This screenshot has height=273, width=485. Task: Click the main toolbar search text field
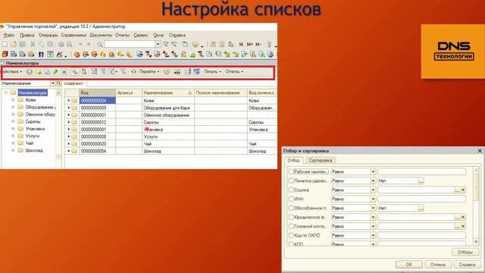pos(130,45)
